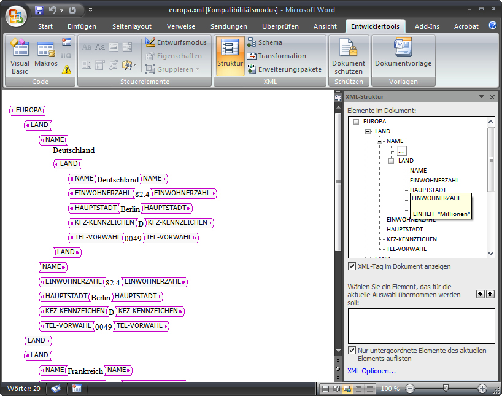Zoom out with the minus button

click(x=410, y=389)
